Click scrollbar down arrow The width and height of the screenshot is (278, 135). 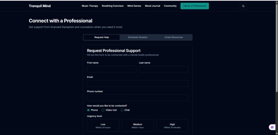(277, 133)
